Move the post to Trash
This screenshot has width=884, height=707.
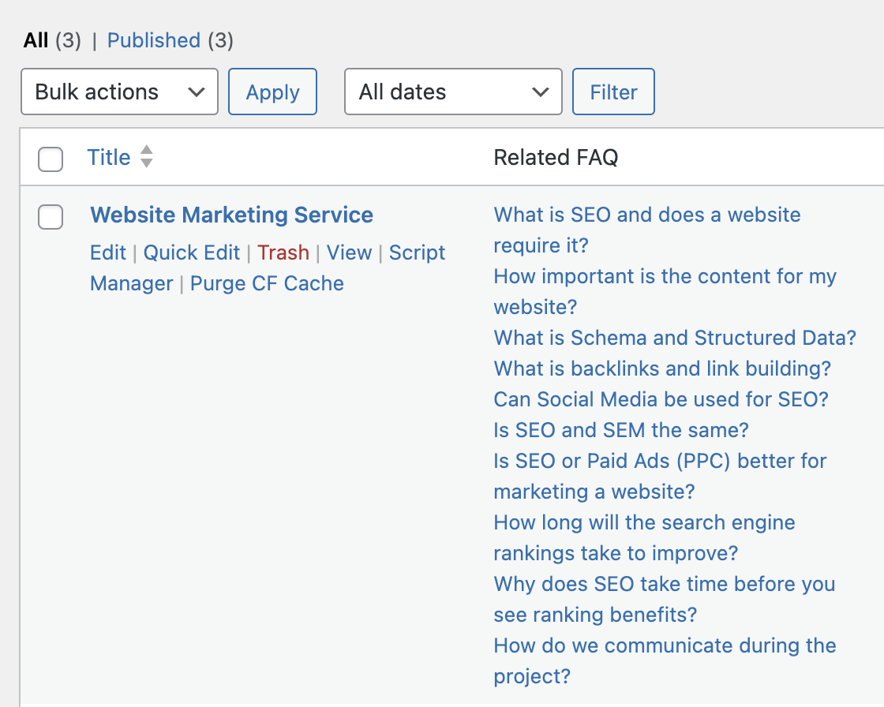pos(283,252)
